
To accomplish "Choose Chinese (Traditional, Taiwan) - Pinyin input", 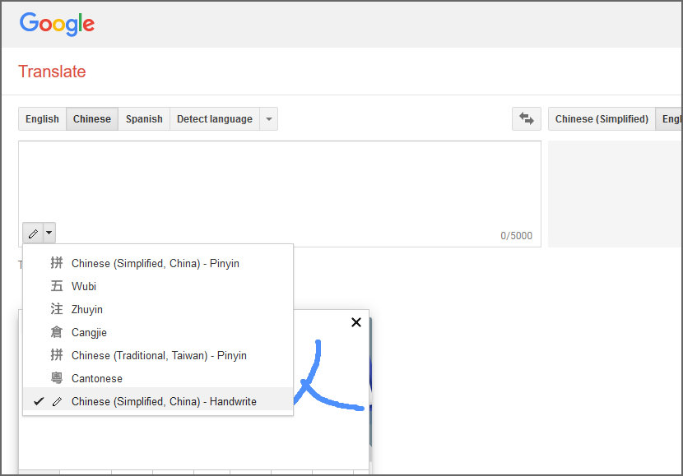I will (158, 355).
